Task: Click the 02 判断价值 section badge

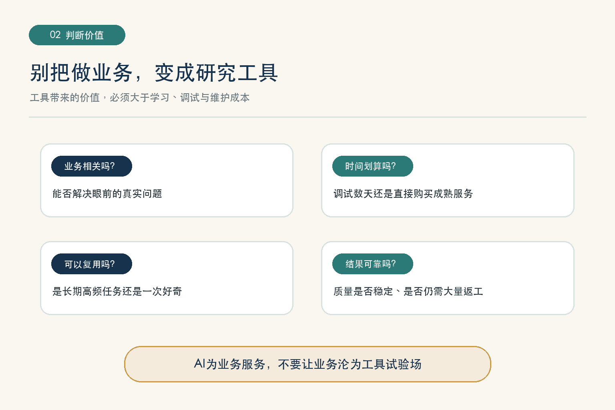Action: pos(77,35)
